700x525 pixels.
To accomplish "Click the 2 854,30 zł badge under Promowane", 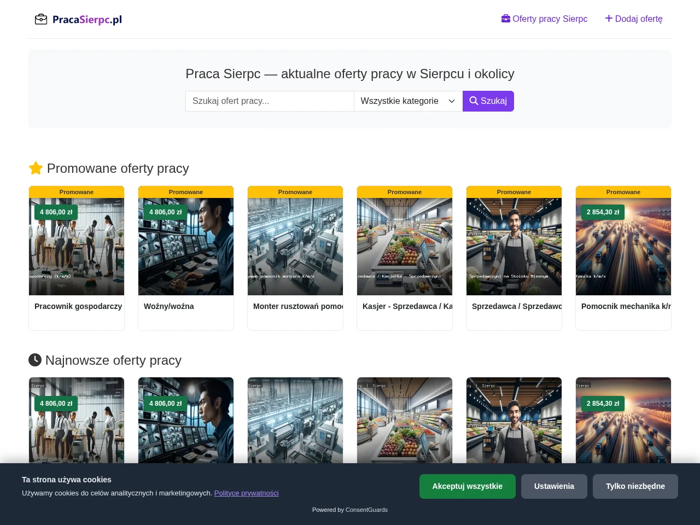I will click(x=603, y=212).
